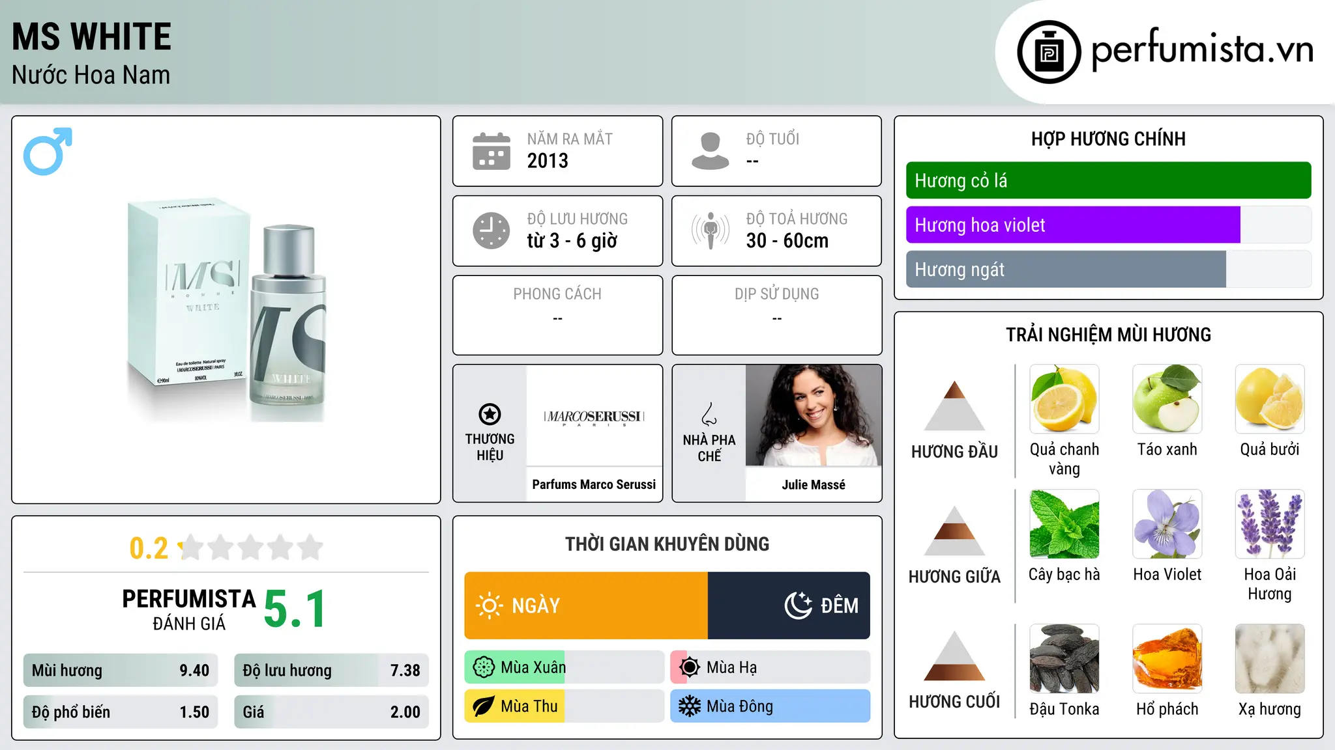Screen dimensions: 1335x750
Task: Click the nose icon above Nhà pha chế
Action: click(709, 414)
